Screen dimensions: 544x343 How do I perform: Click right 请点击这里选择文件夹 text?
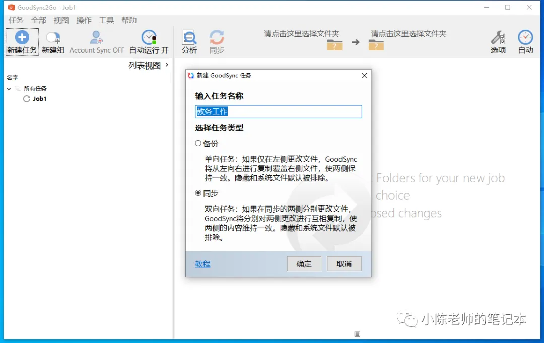409,34
